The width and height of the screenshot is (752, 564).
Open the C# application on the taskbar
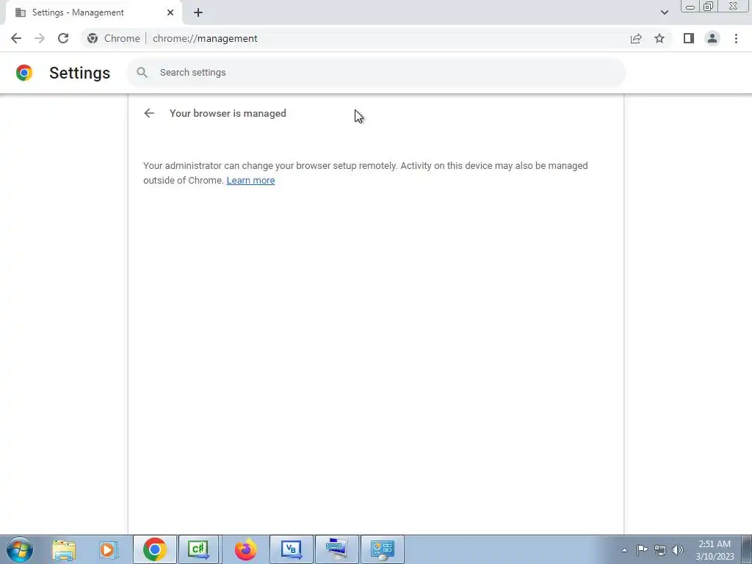pos(198,549)
